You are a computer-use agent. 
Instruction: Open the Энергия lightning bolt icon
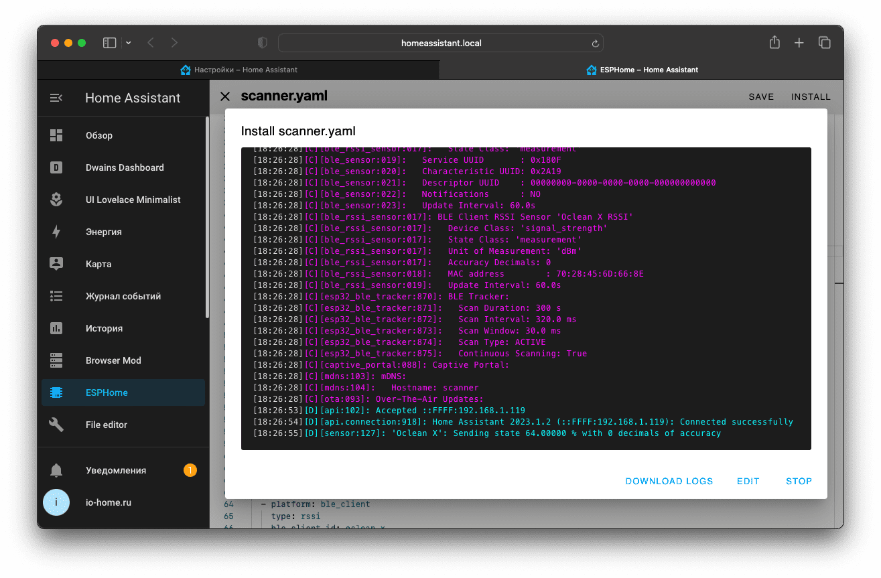coord(56,232)
